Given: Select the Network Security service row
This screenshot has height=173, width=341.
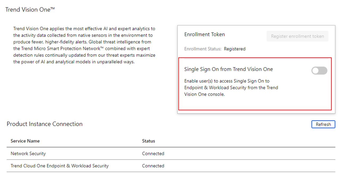Looking at the screenshot, I should point(28,153).
